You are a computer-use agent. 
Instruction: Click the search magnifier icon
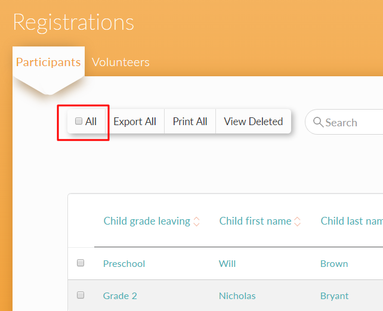(319, 123)
